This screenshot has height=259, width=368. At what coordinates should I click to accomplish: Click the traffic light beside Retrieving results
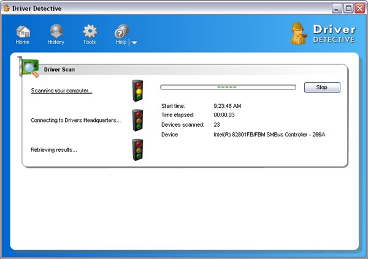click(x=137, y=150)
